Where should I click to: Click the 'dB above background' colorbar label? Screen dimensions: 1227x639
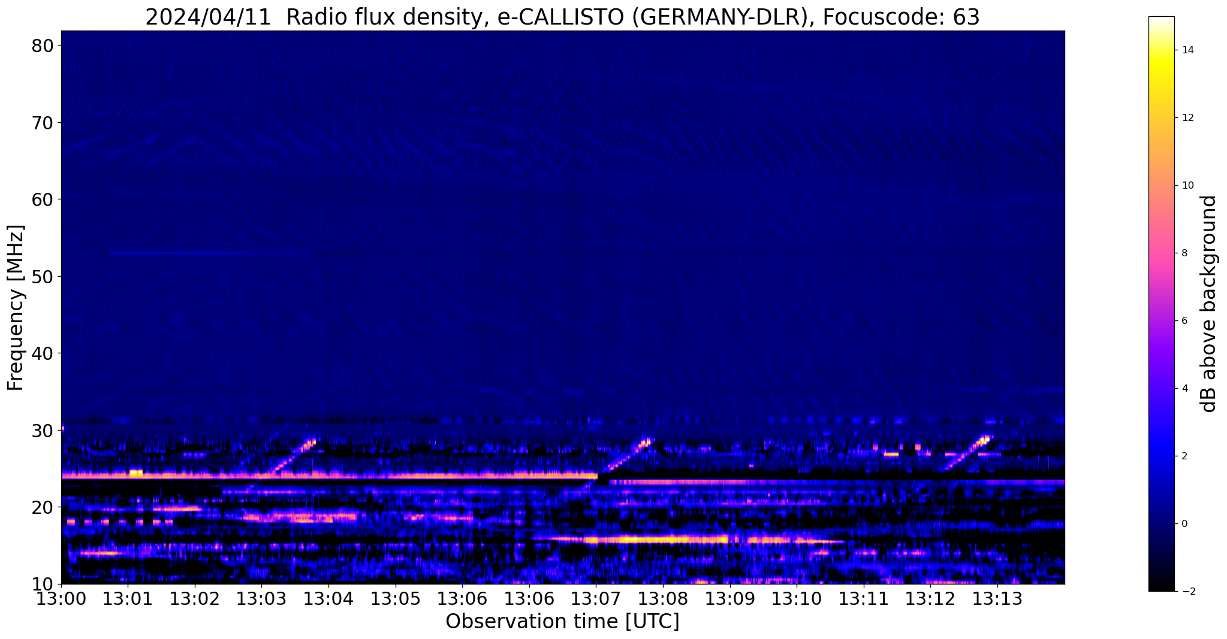click(x=1209, y=304)
